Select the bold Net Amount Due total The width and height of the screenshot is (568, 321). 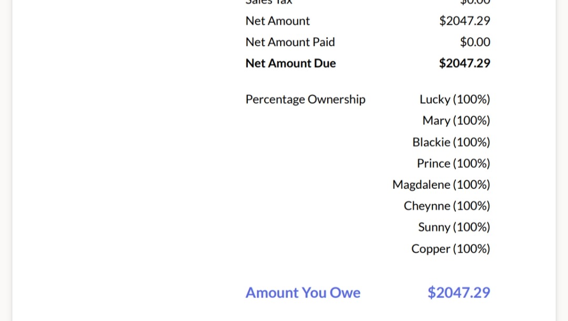click(464, 63)
